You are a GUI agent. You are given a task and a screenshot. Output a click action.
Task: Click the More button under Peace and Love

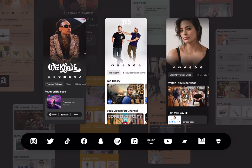(76, 114)
